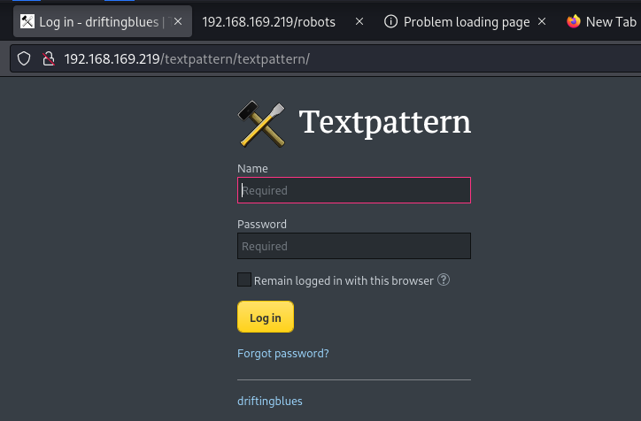Click the info icon on Problem loading tab

click(x=390, y=21)
